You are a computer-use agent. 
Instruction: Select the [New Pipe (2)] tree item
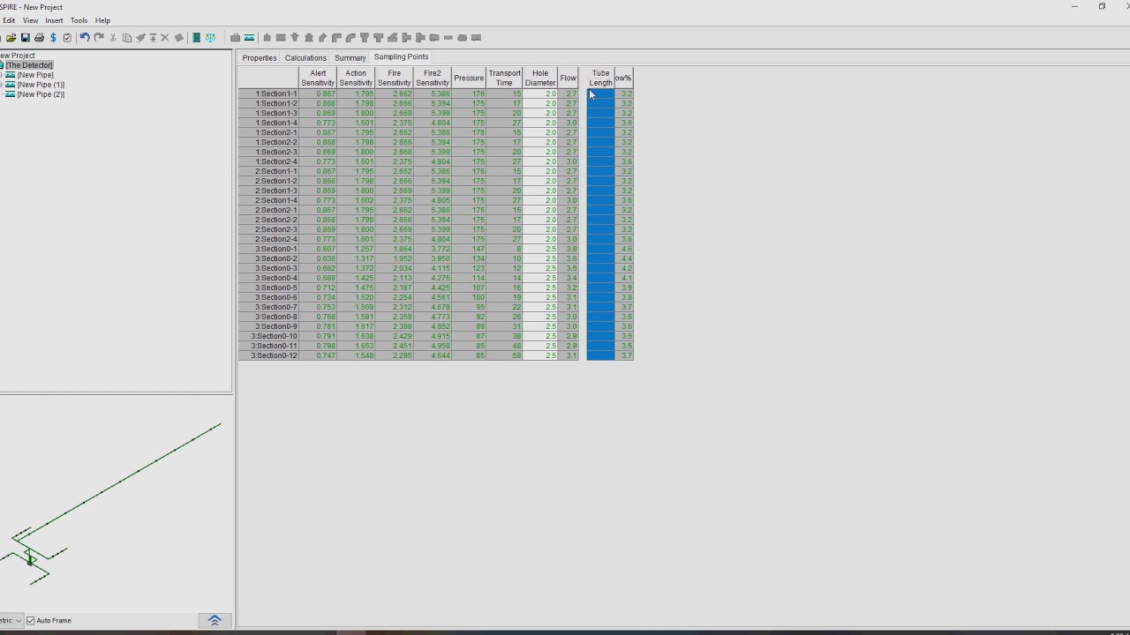coord(41,94)
